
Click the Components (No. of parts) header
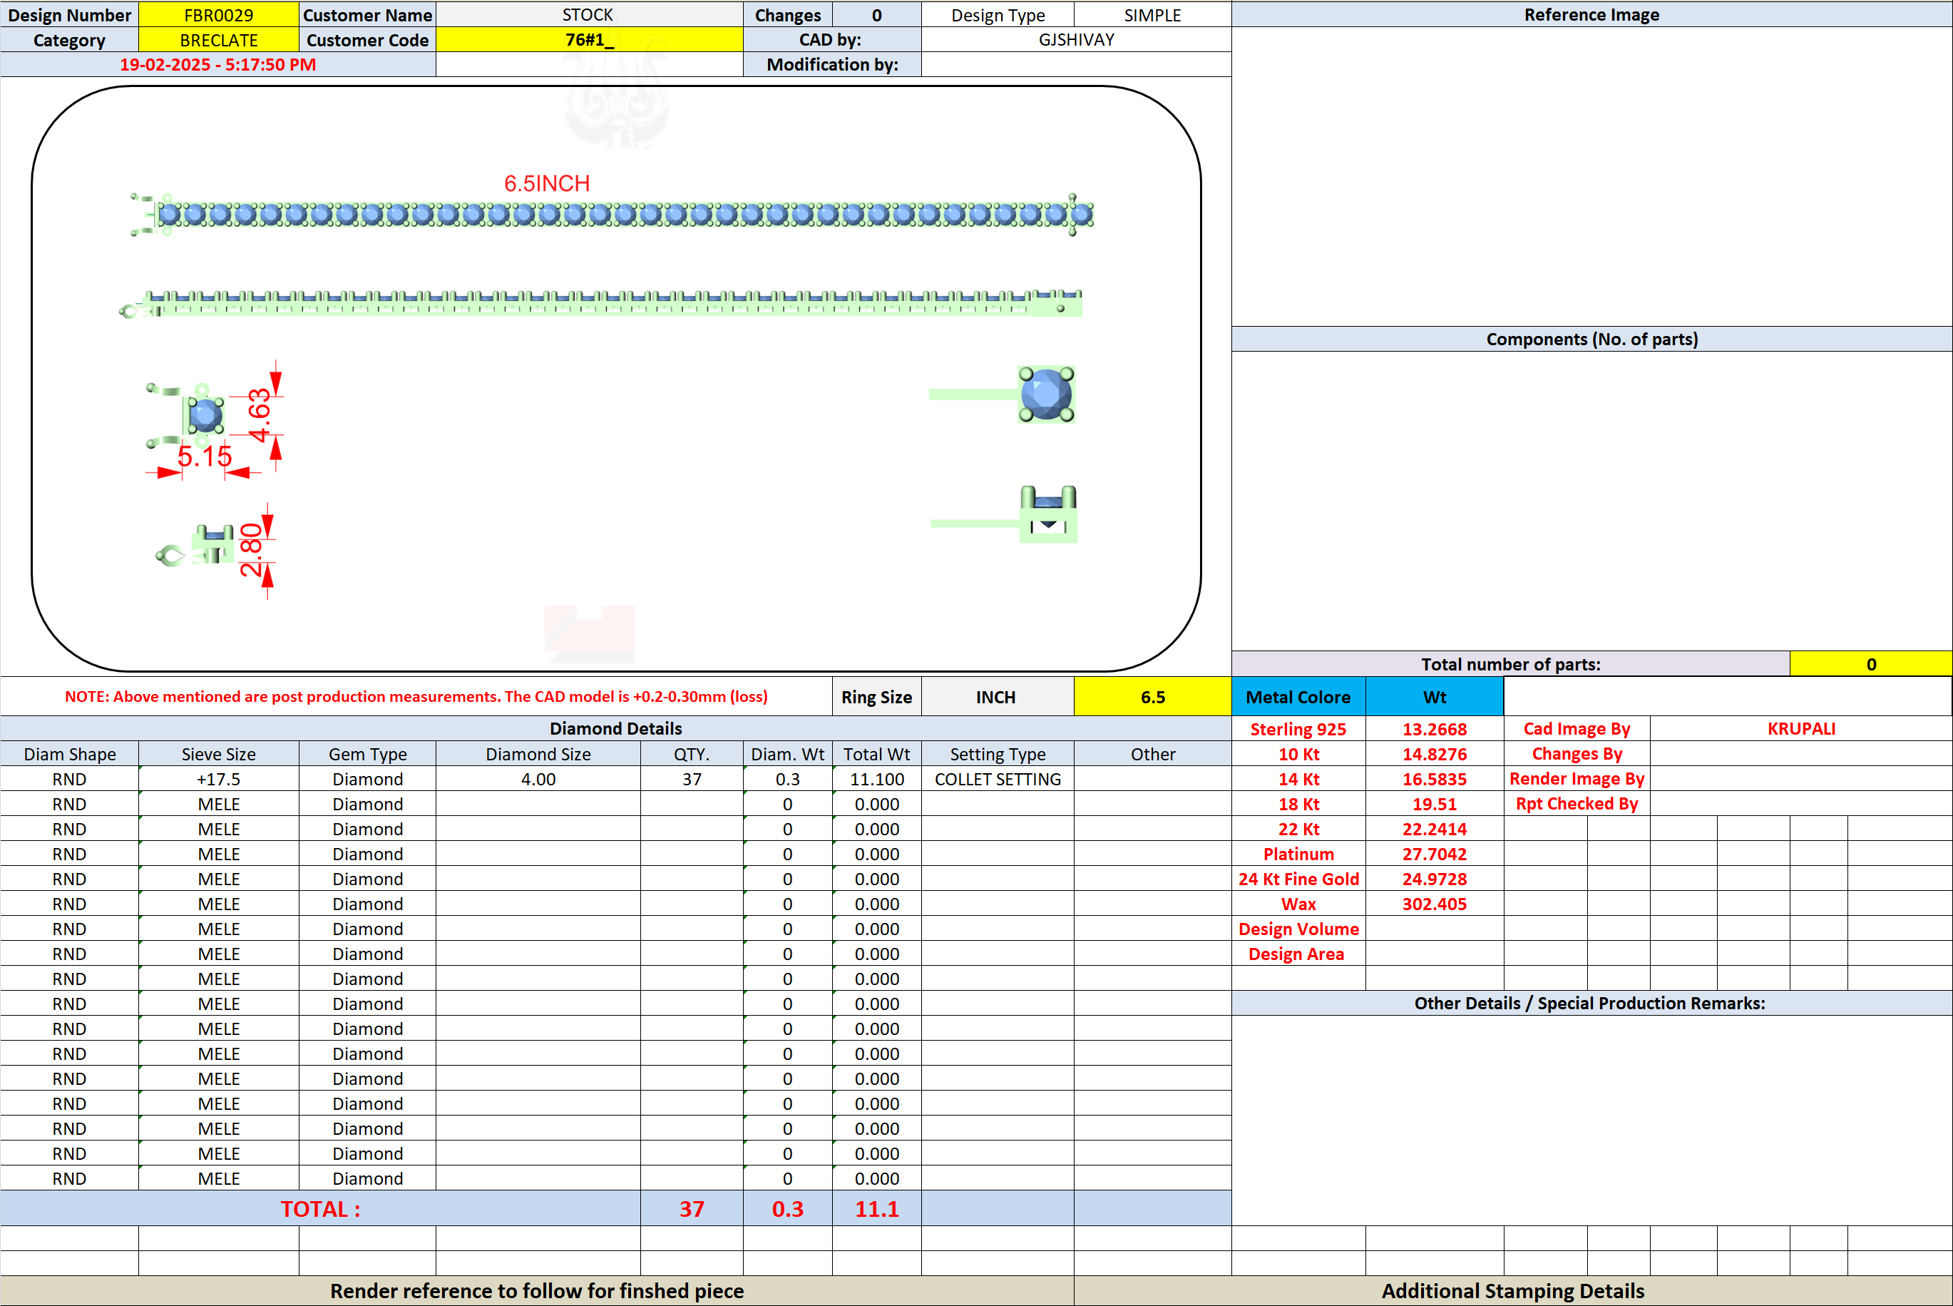coord(1591,339)
